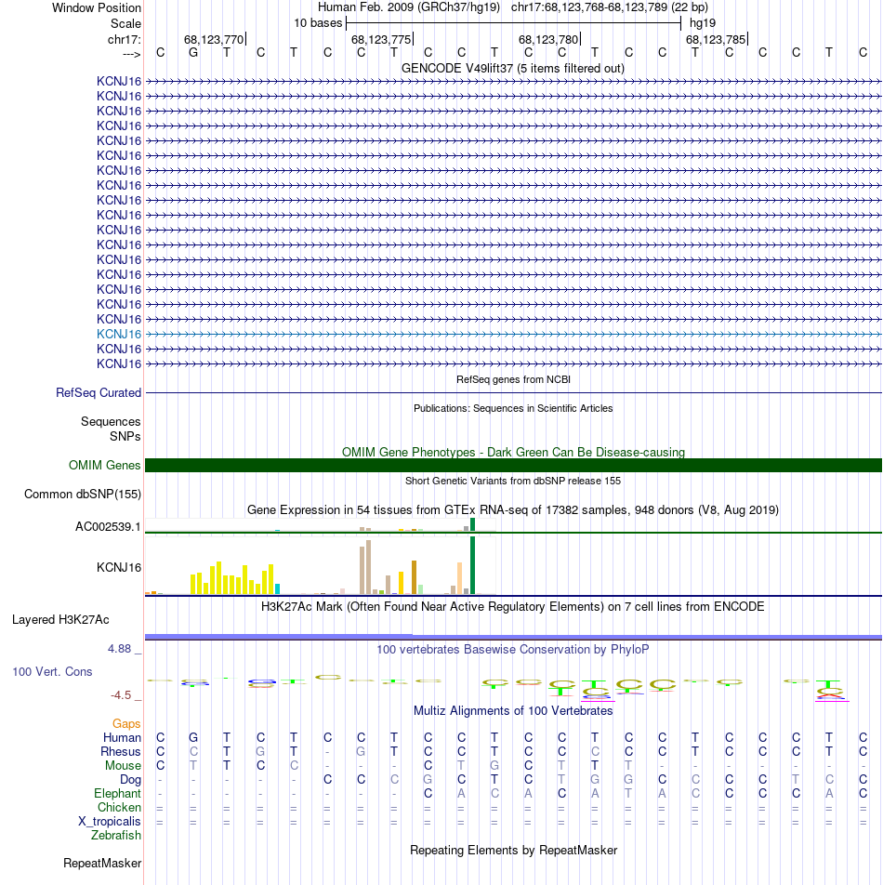Select the 68,123,780 position marker
883x885 pixels.
(548, 39)
